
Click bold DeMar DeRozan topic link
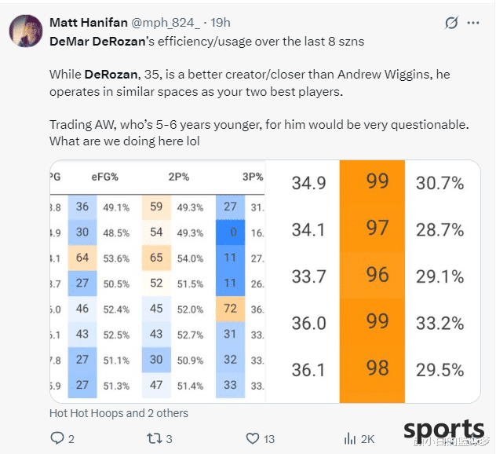click(97, 42)
